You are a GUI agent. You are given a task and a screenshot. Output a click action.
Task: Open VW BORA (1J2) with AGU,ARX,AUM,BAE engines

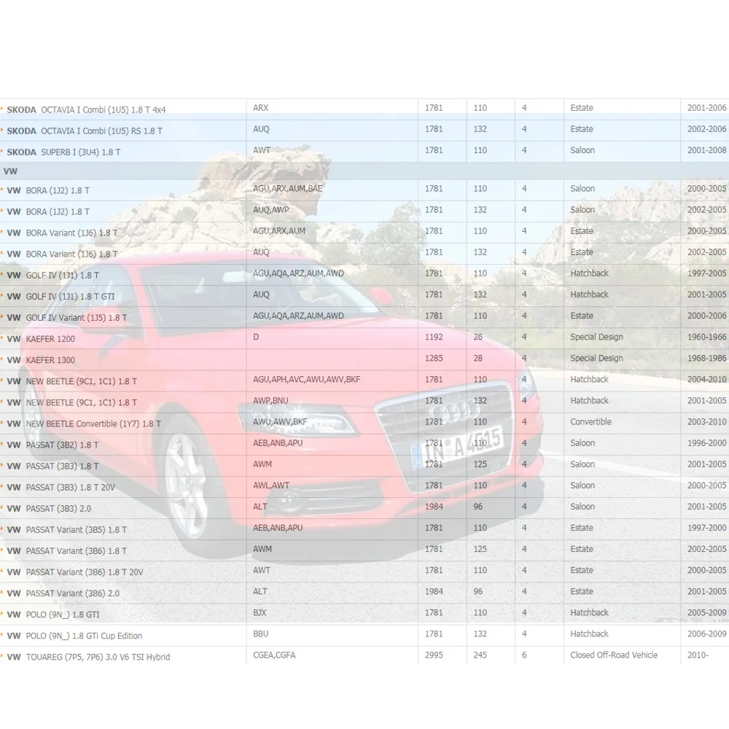click(x=48, y=190)
